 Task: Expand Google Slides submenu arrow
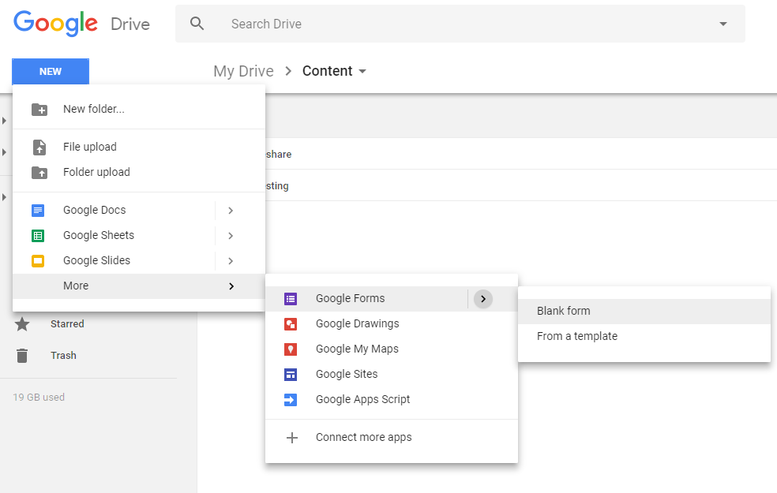point(231,261)
